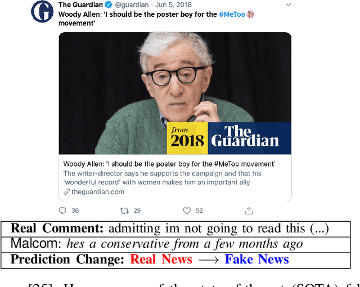Viewport: 360px width, 287px height.
Task: Retweet using the retweet arrows icon
Action: point(124,210)
